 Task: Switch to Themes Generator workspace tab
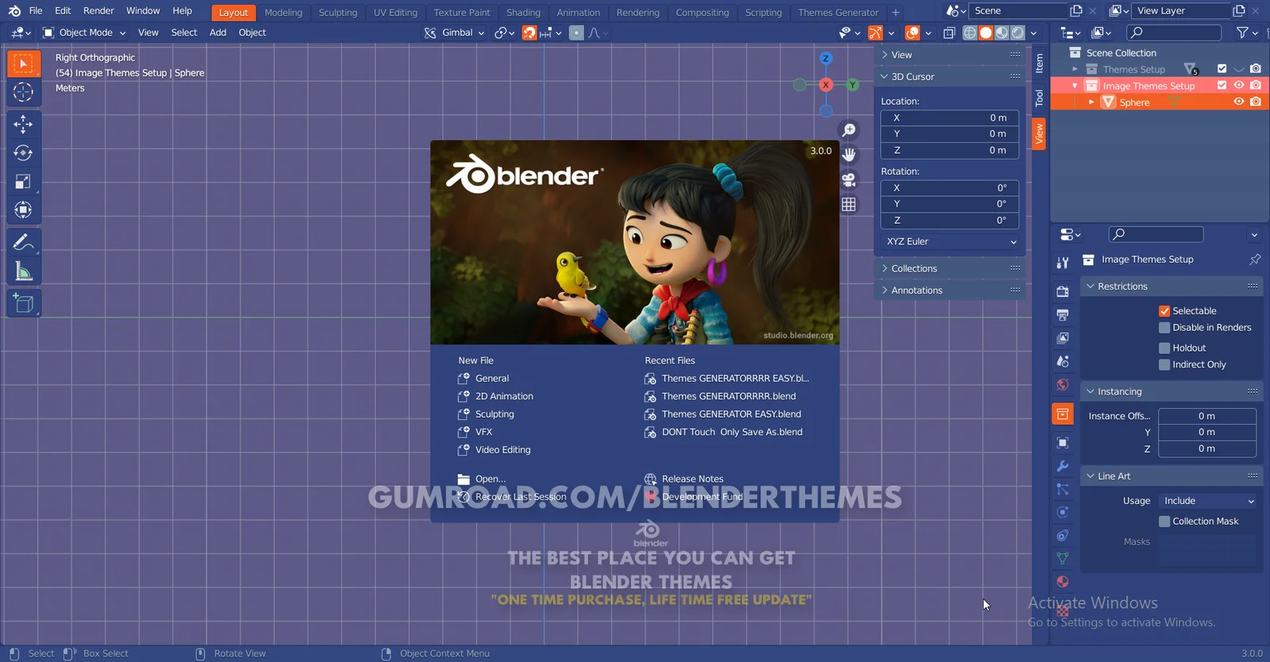pos(838,13)
